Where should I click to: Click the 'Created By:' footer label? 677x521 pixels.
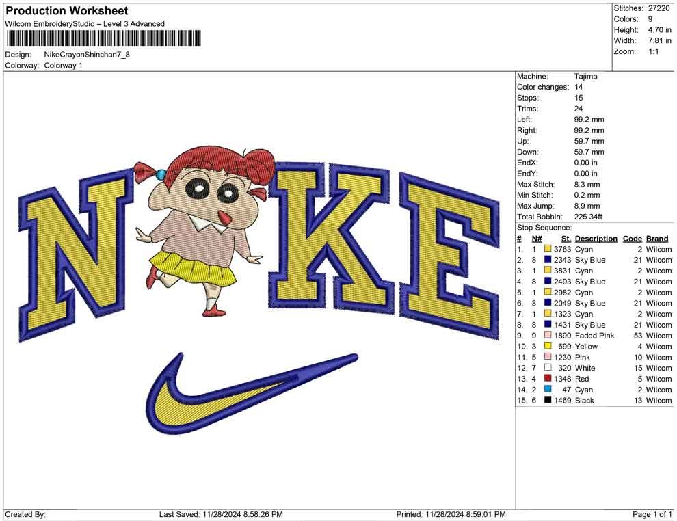(x=25, y=514)
